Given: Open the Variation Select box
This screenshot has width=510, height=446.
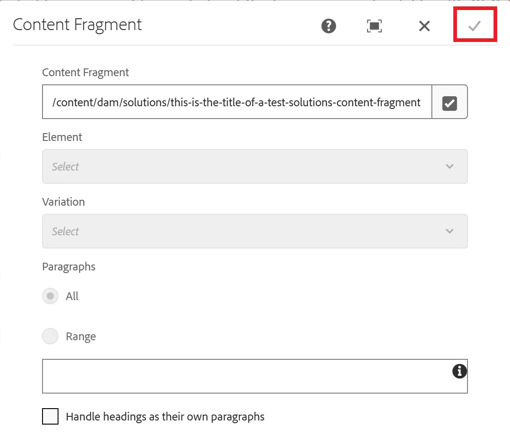Looking at the screenshot, I should (255, 231).
